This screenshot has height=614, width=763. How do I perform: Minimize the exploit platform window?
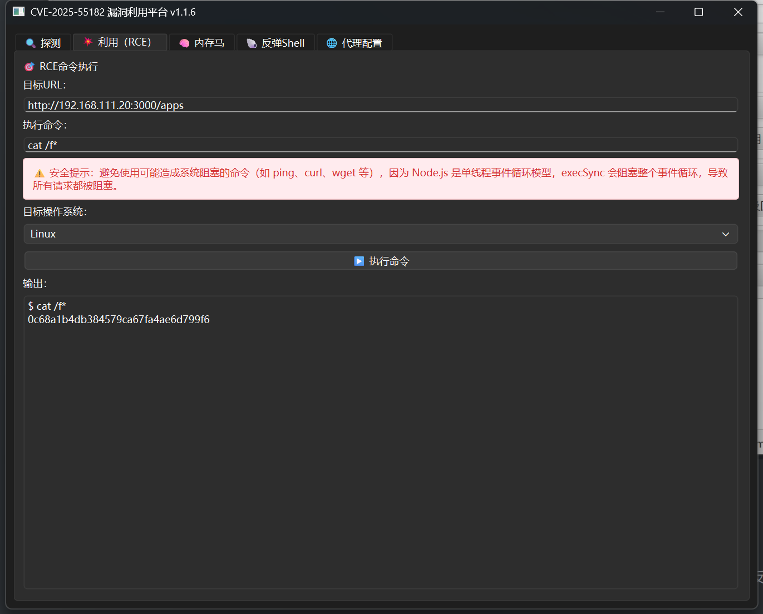click(661, 12)
